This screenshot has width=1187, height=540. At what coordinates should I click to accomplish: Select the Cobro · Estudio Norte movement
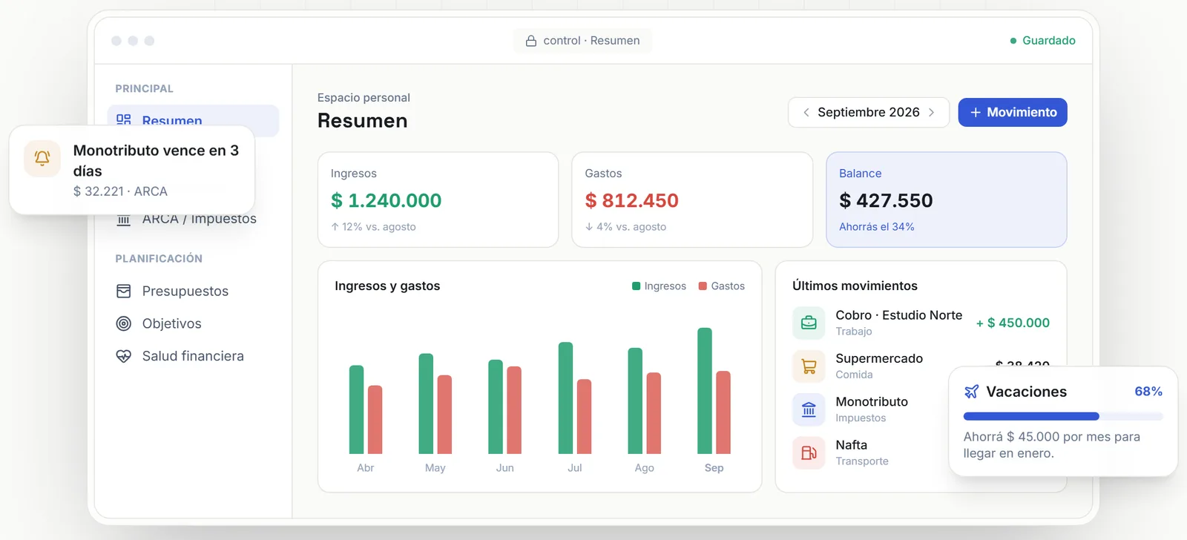coord(921,323)
